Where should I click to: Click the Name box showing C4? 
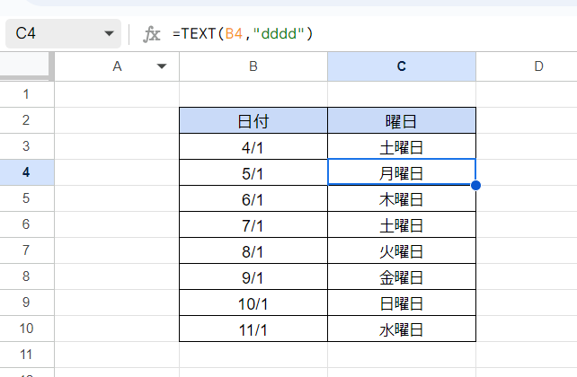63,34
